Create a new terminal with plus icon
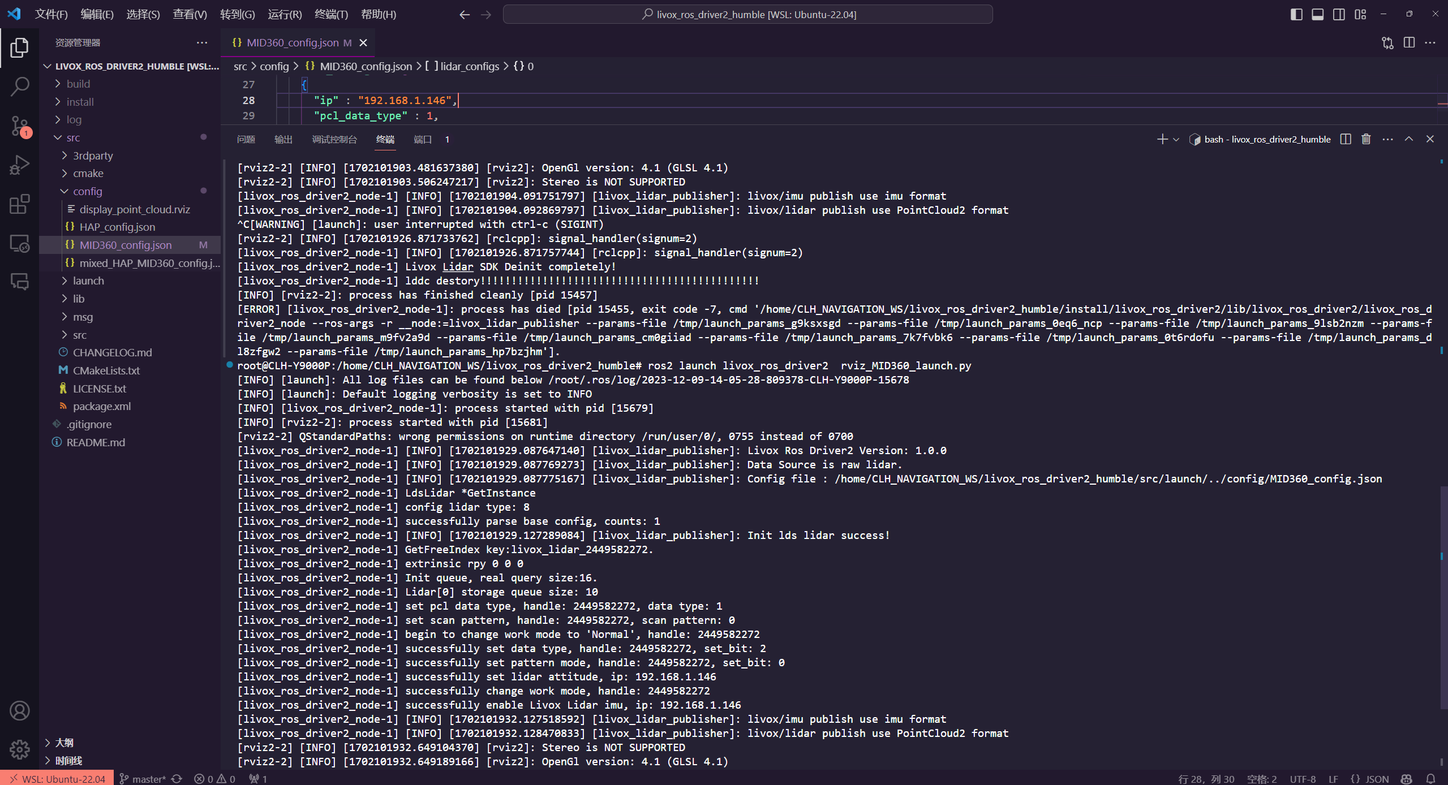The height and width of the screenshot is (785, 1448). pyautogui.click(x=1162, y=139)
